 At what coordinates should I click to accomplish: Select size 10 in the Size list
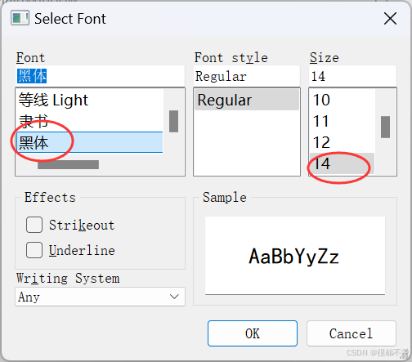[x=342, y=100]
